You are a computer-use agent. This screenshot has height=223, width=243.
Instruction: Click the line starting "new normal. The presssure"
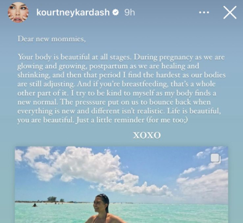pos(114,102)
